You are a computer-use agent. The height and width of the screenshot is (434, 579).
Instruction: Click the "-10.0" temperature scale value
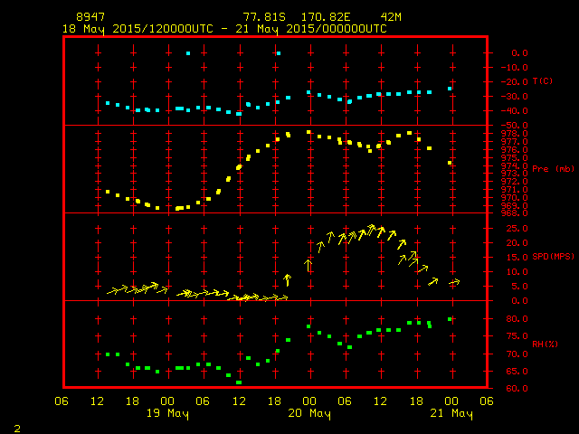[515, 68]
